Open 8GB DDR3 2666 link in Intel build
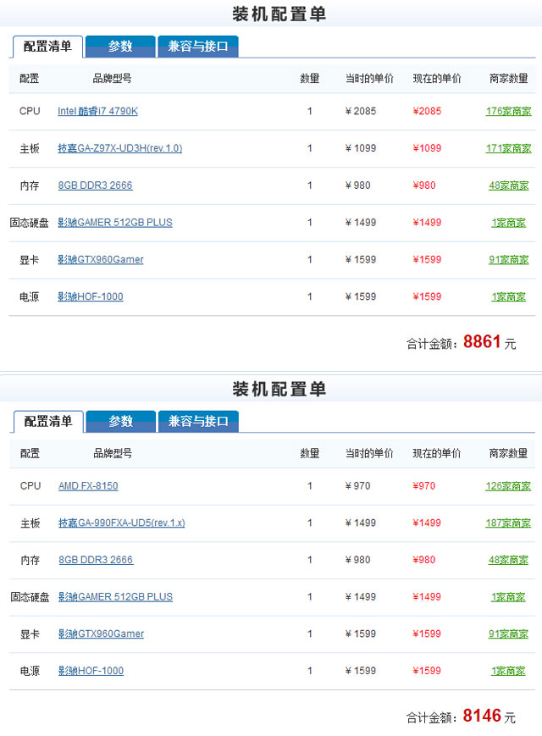Screen dimensions: 542x736 [x=95, y=185]
